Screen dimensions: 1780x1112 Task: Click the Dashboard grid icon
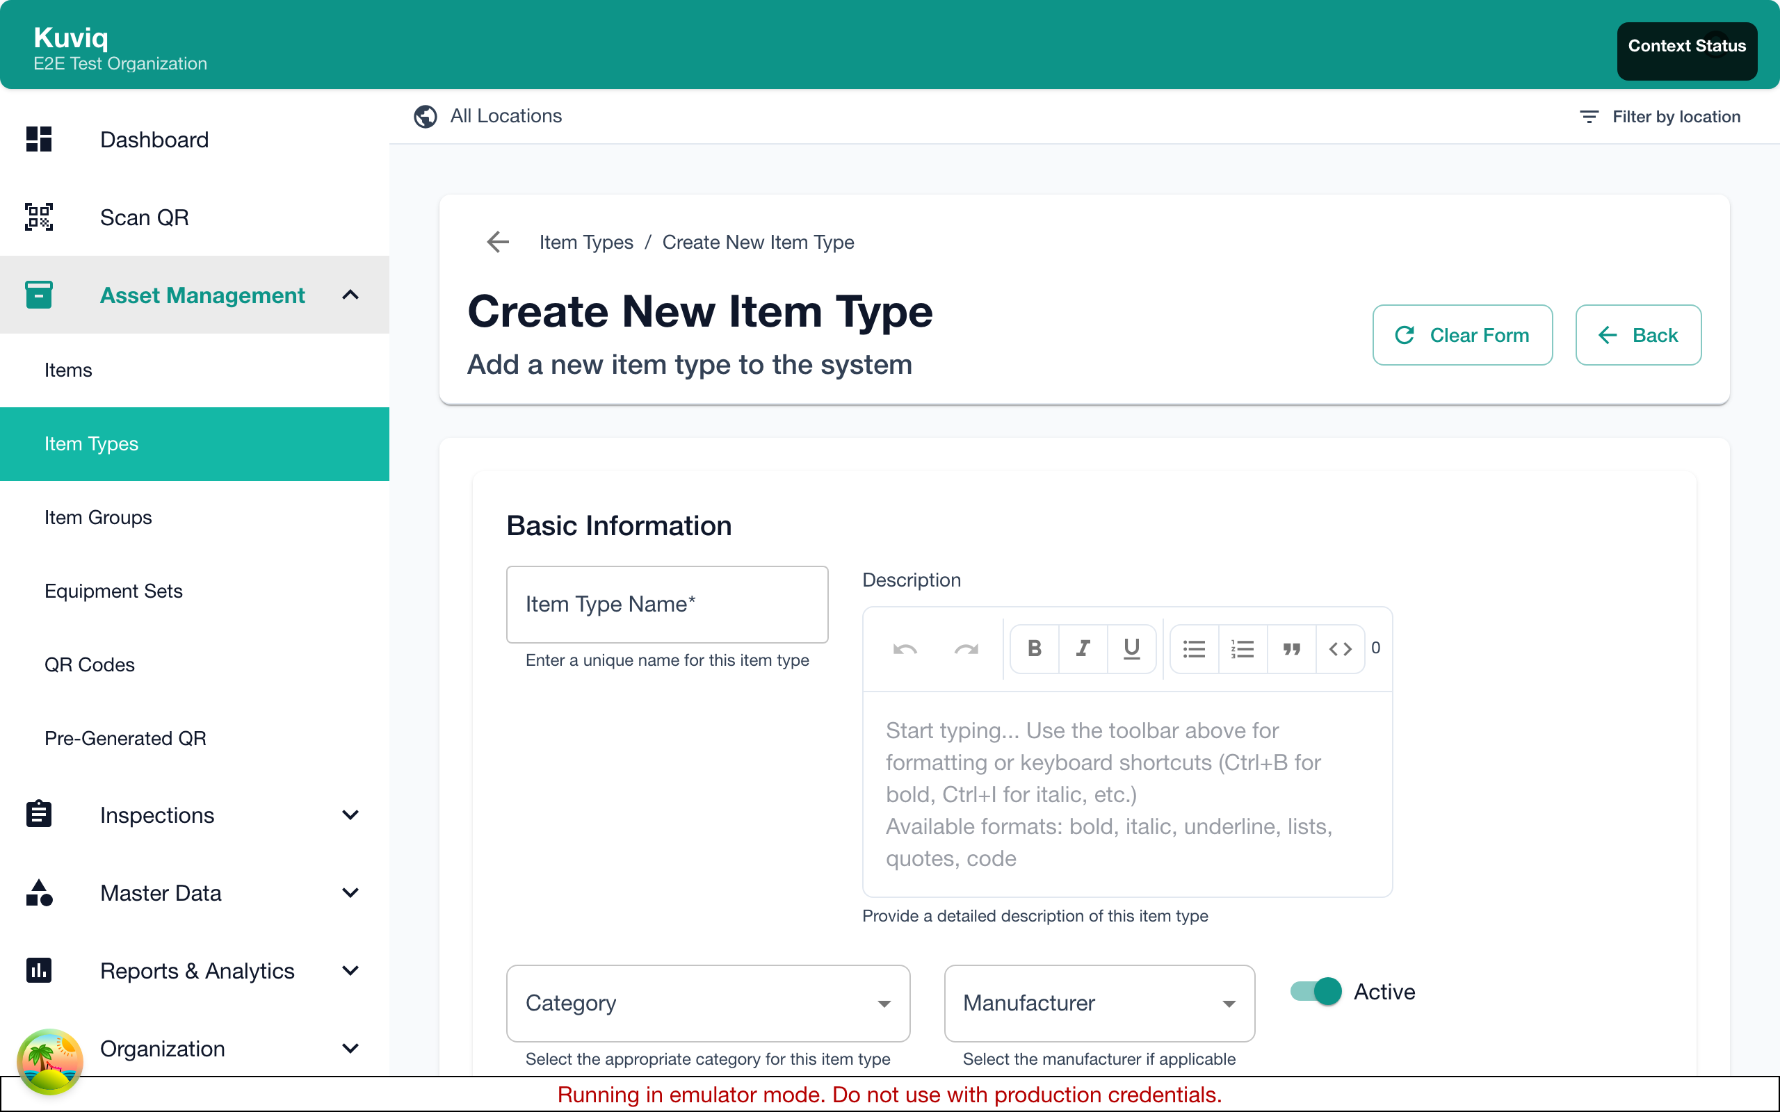click(39, 139)
